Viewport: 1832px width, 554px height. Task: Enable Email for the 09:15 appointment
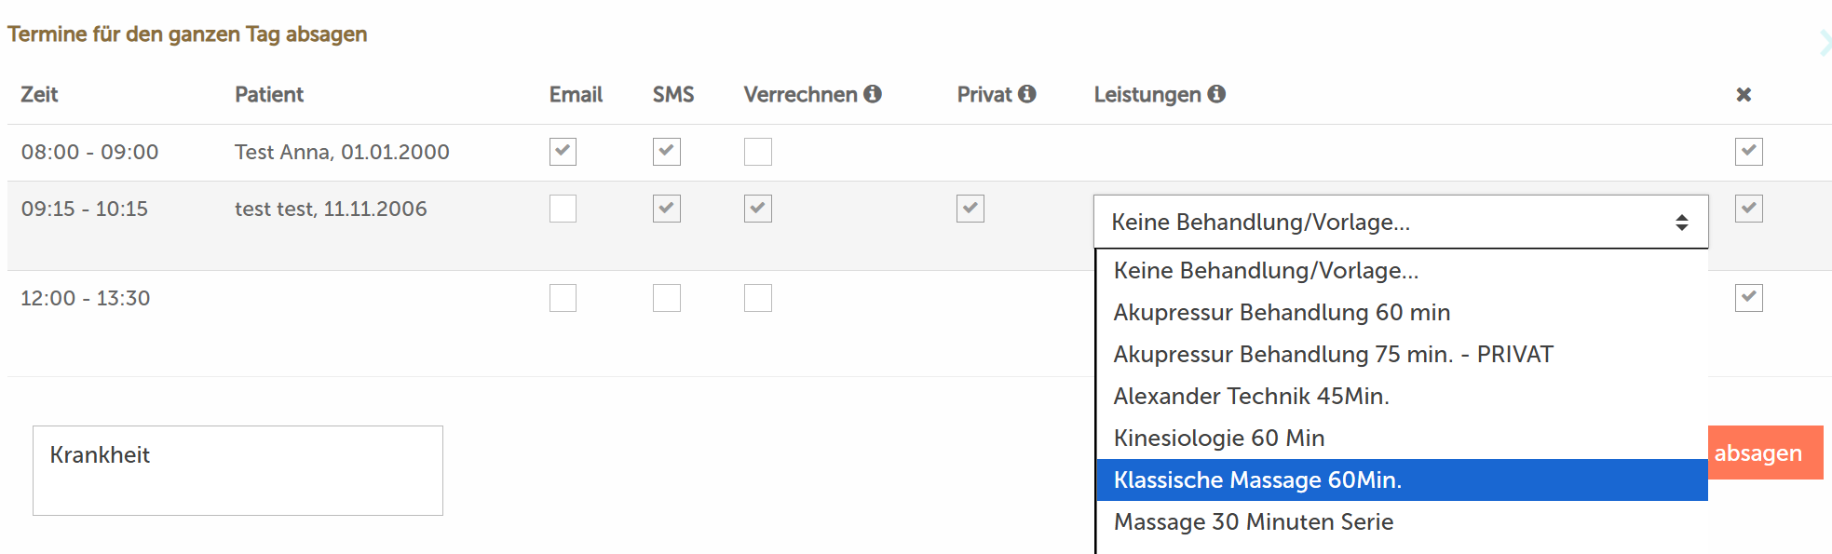pyautogui.click(x=563, y=209)
